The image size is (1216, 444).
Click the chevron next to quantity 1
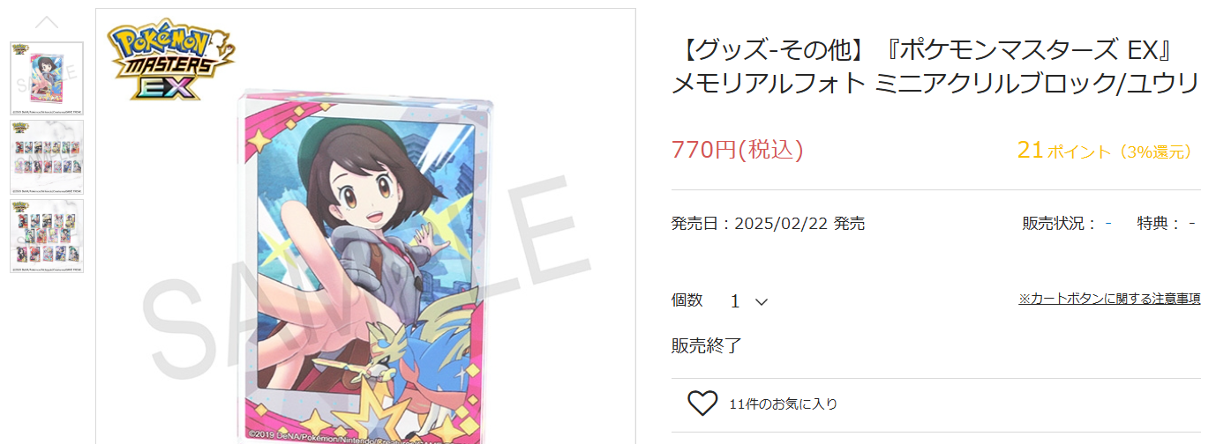tap(762, 302)
